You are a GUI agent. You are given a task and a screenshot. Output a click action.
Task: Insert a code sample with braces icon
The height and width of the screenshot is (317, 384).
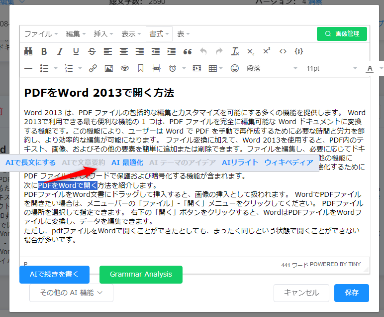point(299,51)
